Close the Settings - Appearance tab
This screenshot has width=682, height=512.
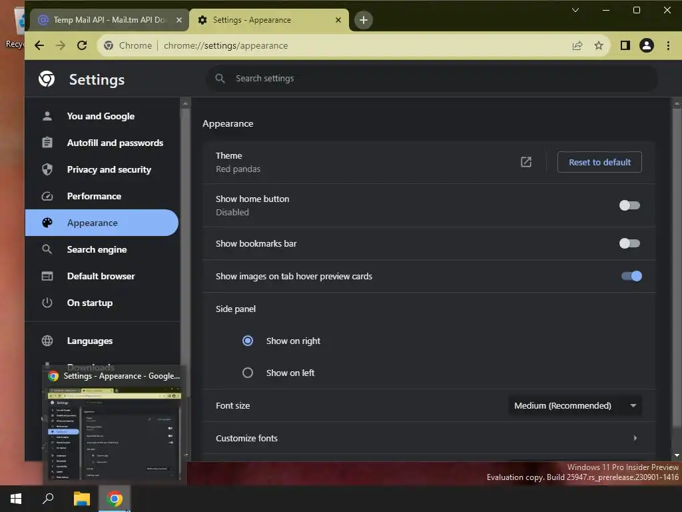click(x=338, y=20)
